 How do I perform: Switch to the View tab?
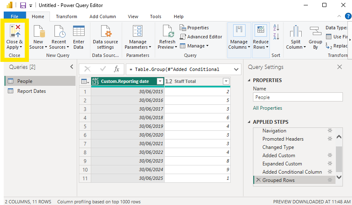pyautogui.click(x=133, y=16)
